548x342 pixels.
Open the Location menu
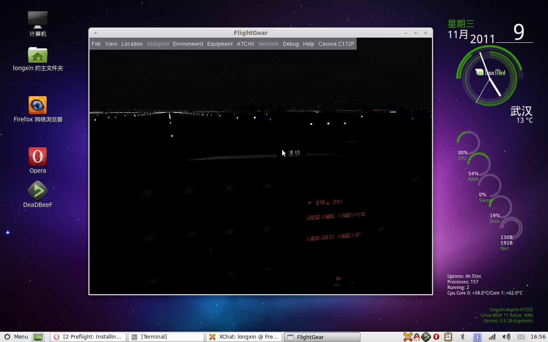coord(132,44)
